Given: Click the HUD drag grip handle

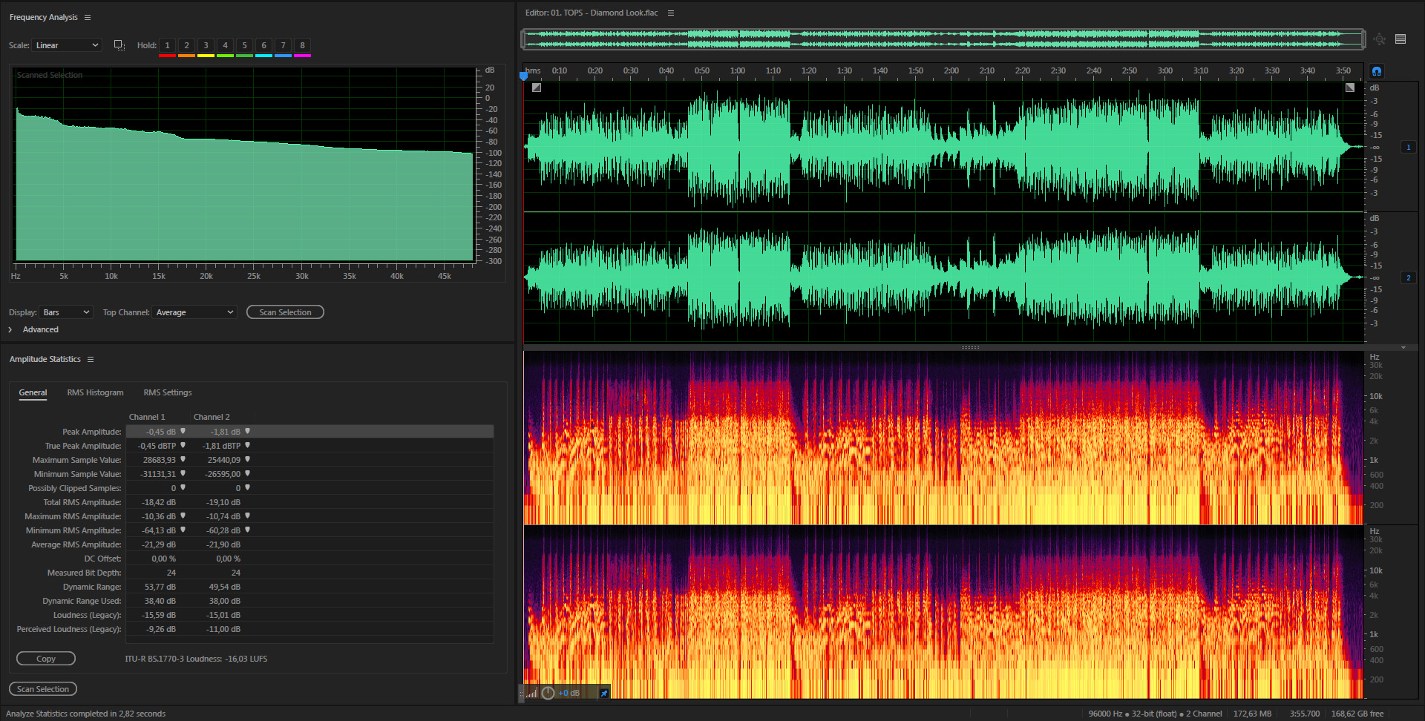Looking at the screenshot, I should coord(521,693).
